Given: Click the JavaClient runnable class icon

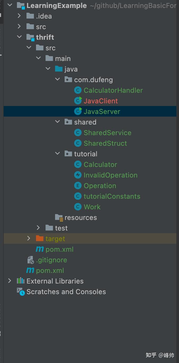Looking at the screenshot, I should pyautogui.click(x=78, y=101).
